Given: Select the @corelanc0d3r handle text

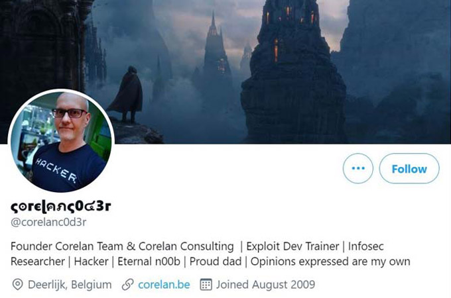Looking at the screenshot, I should 48,222.
